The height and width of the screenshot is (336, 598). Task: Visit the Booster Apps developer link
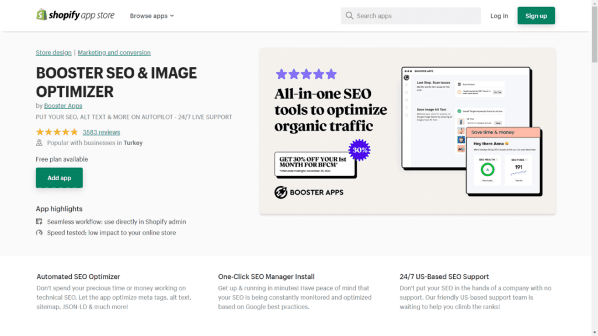(x=63, y=106)
